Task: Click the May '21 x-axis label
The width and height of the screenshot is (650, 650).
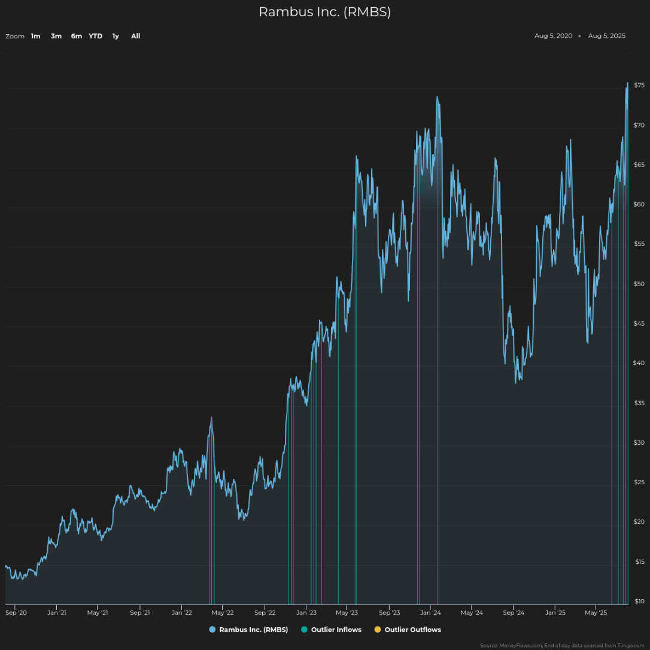Action: point(98,613)
